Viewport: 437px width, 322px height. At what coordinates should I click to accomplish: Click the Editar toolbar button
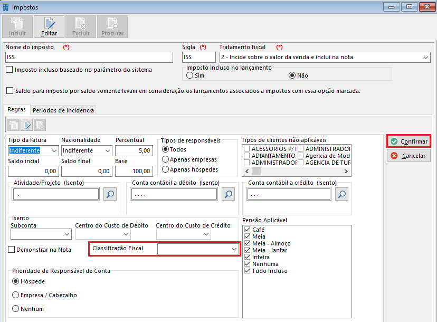tap(49, 27)
